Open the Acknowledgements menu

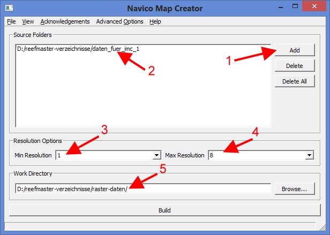point(65,21)
